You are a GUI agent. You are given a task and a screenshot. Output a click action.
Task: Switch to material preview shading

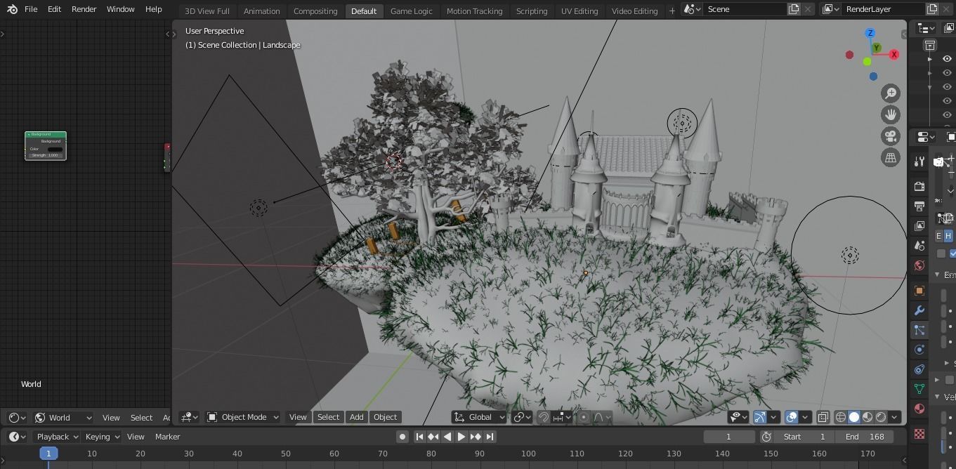click(867, 417)
